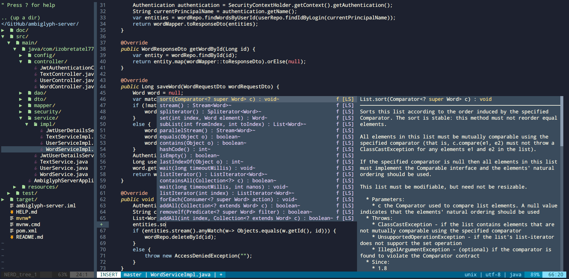Click the Java icon of AmbiglyphServerAppli file
The image size is (569, 279).
pyautogui.click(x=30, y=181)
